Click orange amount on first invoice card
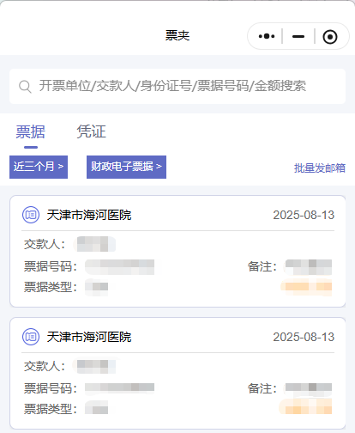The image size is (355, 433). (x=306, y=287)
